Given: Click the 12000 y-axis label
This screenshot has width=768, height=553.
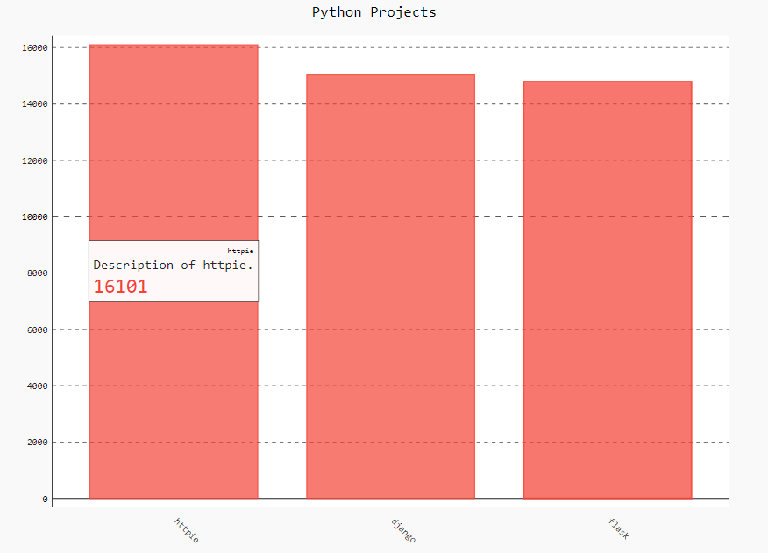Looking at the screenshot, I should (x=34, y=160).
